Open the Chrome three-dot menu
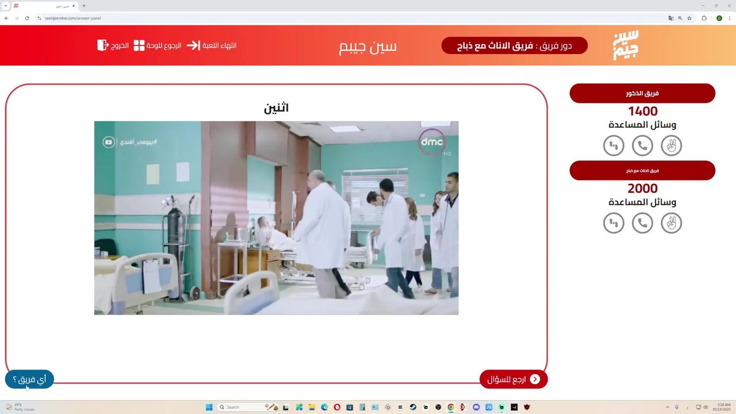736x414 pixels. (x=729, y=18)
